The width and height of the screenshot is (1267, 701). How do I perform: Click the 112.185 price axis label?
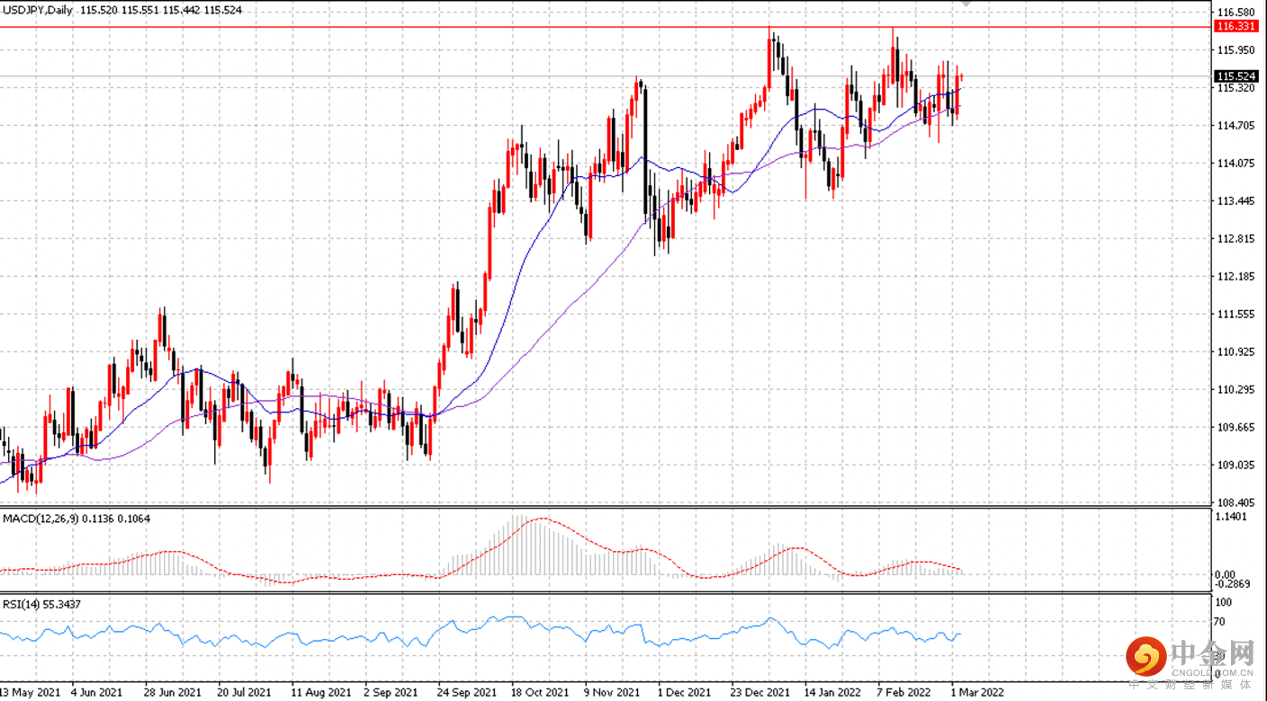tap(1235, 277)
